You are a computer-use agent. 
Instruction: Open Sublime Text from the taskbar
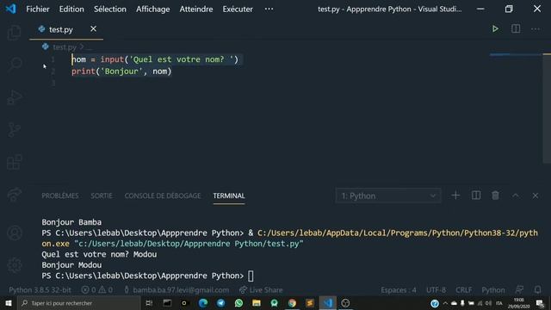pyautogui.click(x=310, y=303)
